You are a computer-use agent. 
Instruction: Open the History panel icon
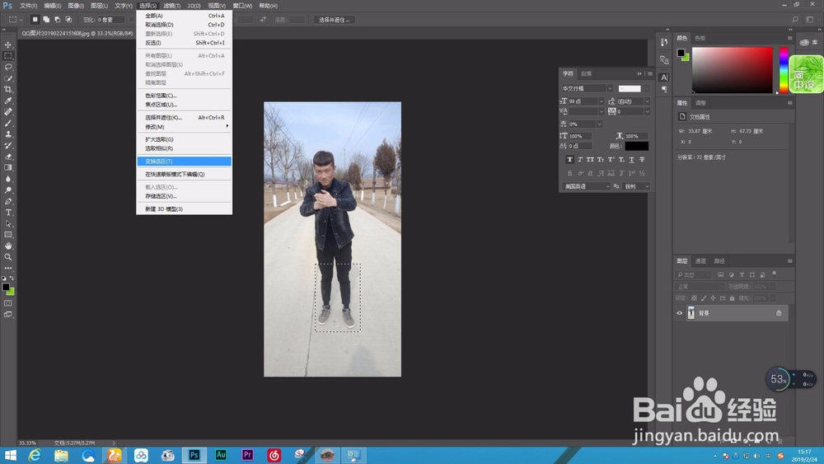664,43
